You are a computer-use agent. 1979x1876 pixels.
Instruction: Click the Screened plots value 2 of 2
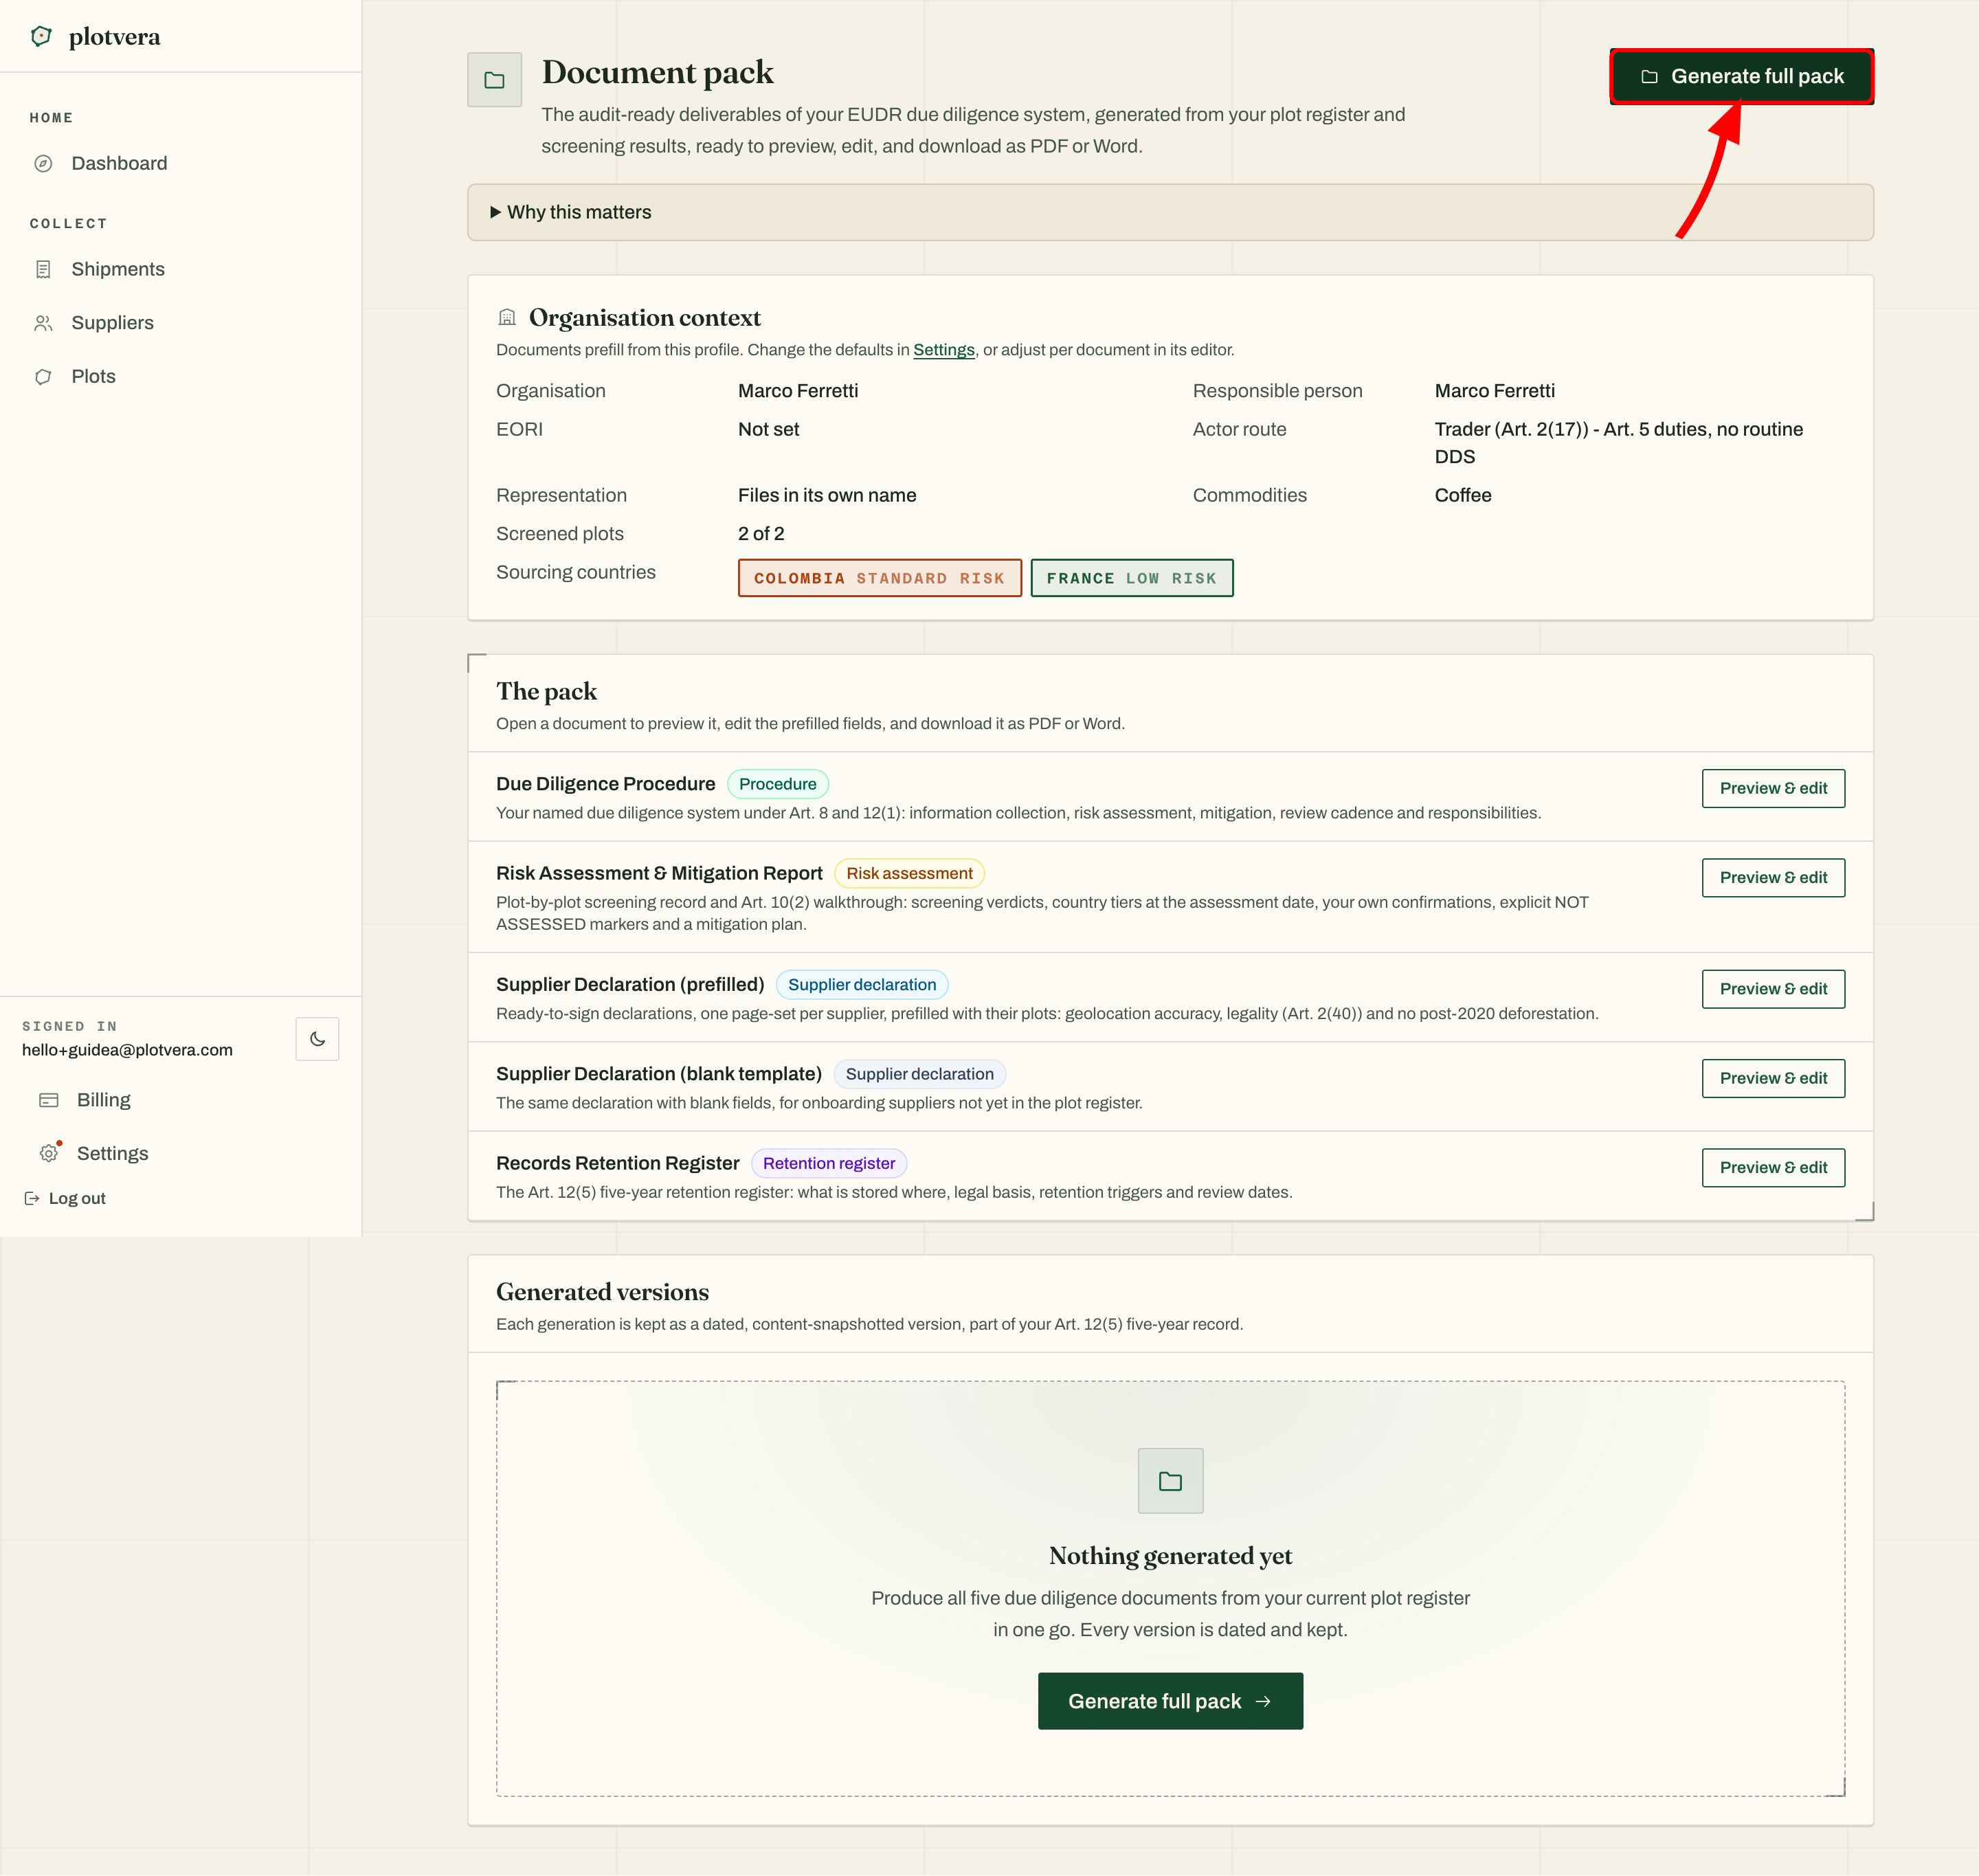[x=761, y=534]
